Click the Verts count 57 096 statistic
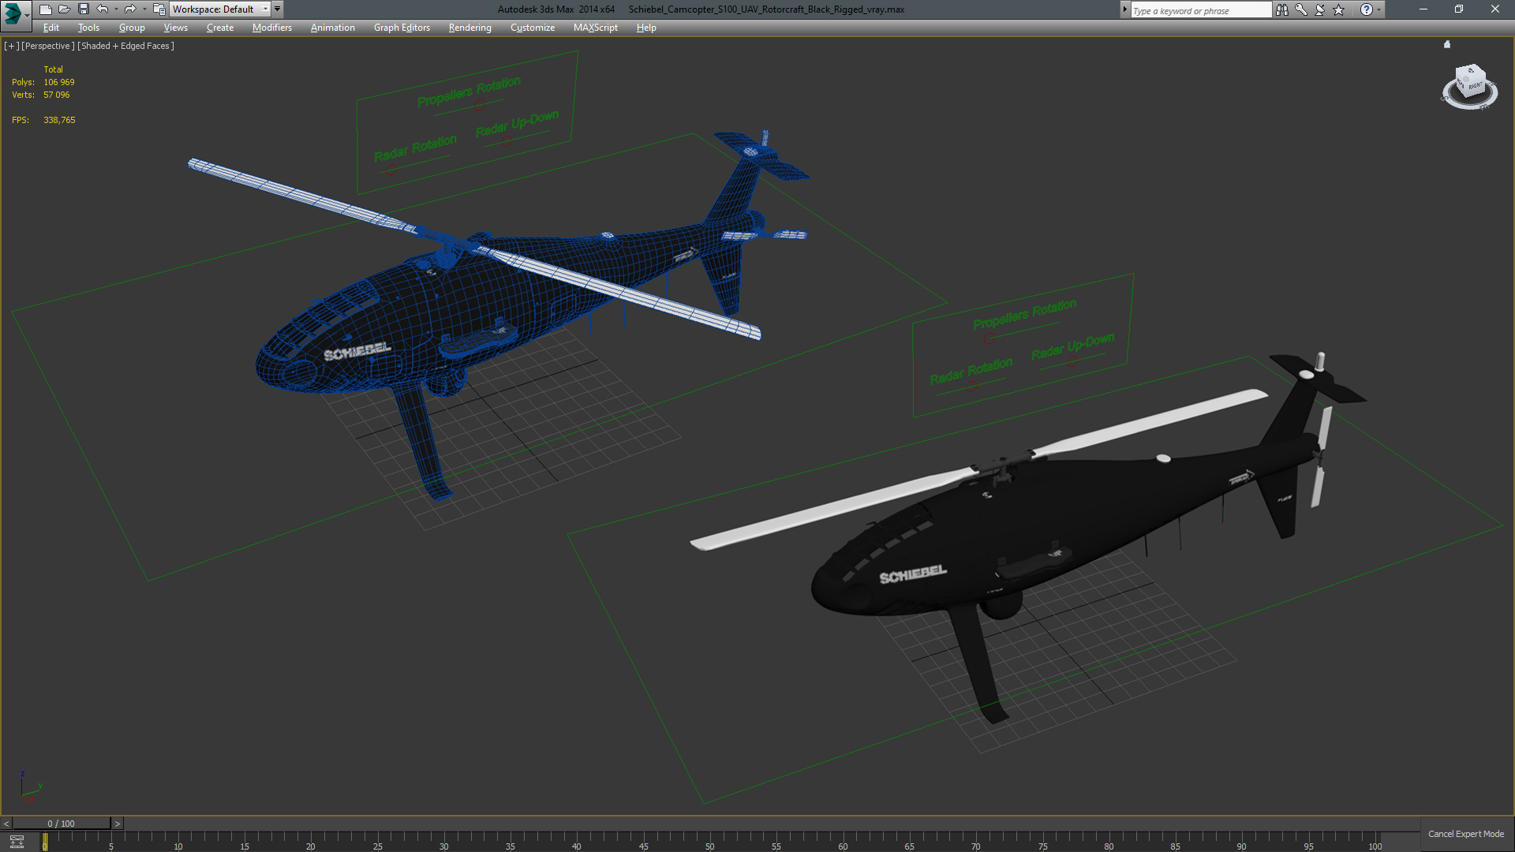This screenshot has height=852, width=1515. pos(56,95)
